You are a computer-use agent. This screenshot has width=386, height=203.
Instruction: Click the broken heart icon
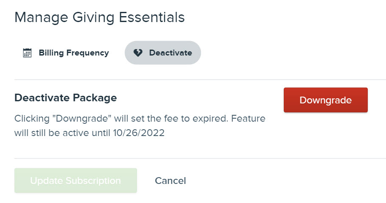(138, 53)
